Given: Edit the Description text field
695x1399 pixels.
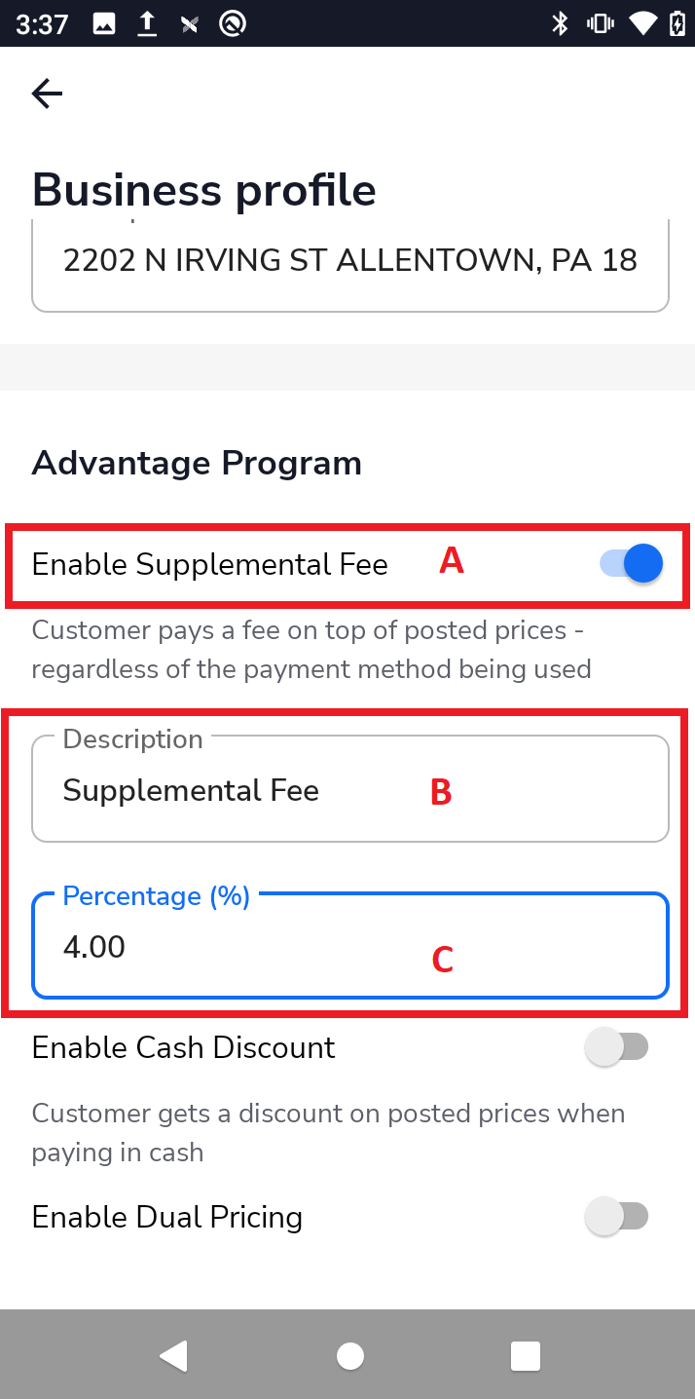Looking at the screenshot, I should coord(350,790).
